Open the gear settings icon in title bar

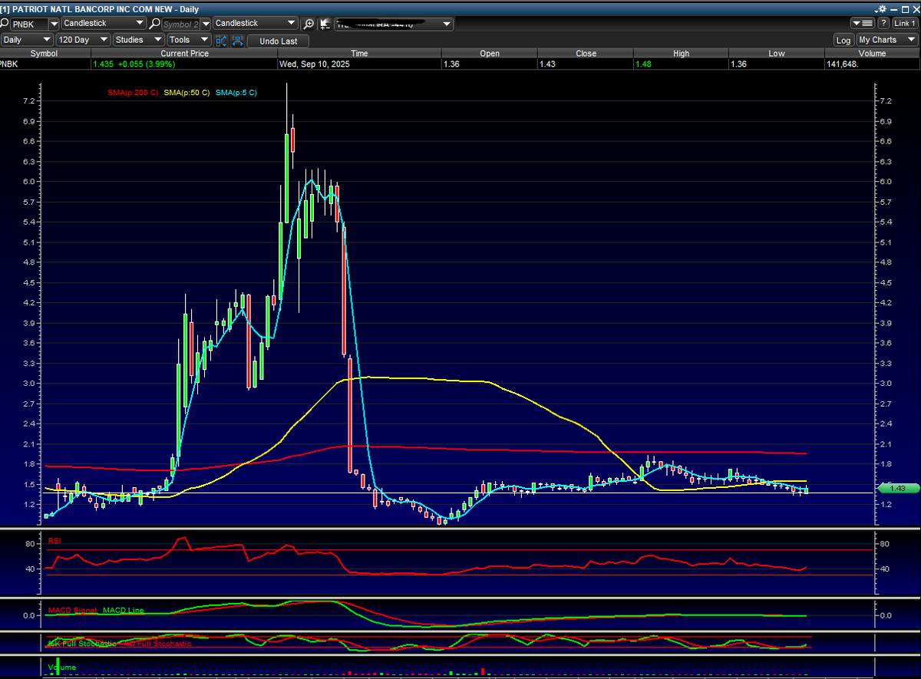(880, 8)
